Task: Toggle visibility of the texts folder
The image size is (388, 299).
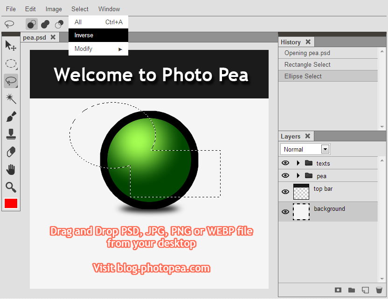Action: pyautogui.click(x=285, y=163)
